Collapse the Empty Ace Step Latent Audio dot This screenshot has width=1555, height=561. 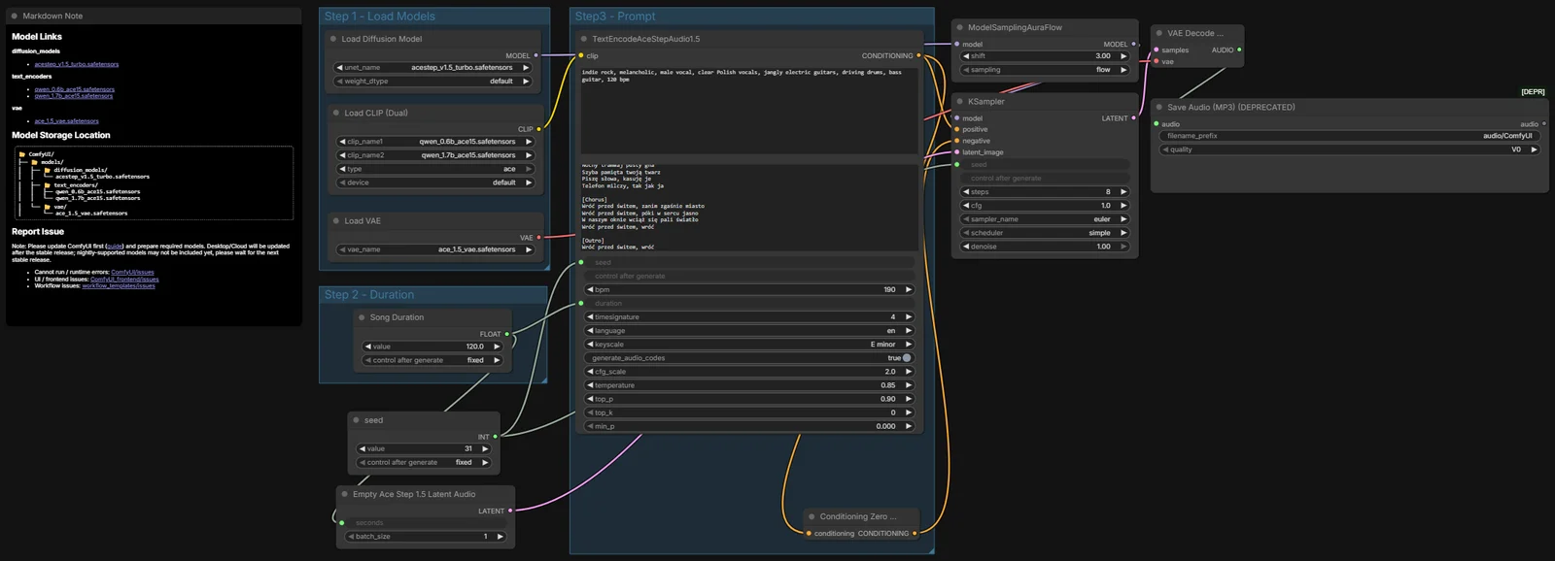344,494
